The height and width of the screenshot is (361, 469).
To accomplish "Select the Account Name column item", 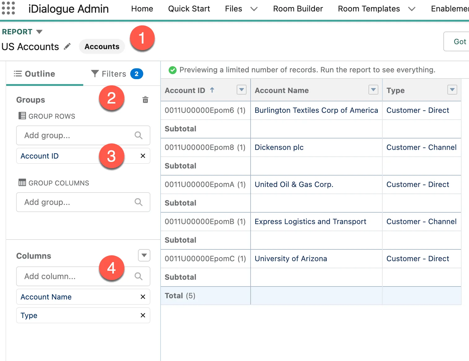I will [x=83, y=297].
